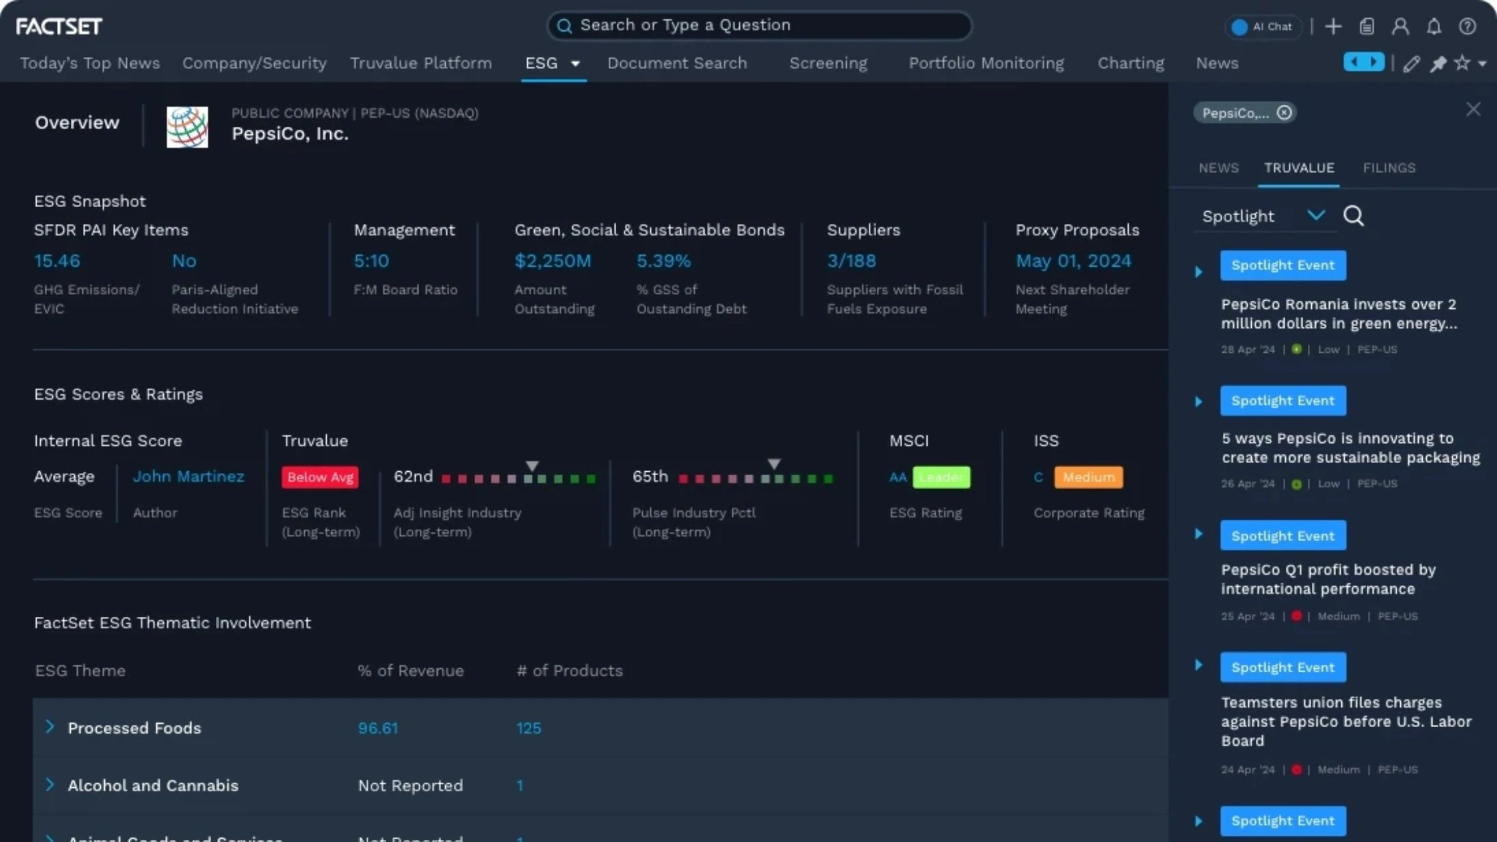Open the user profile icon
This screenshot has width=1497, height=842.
pos(1400,27)
